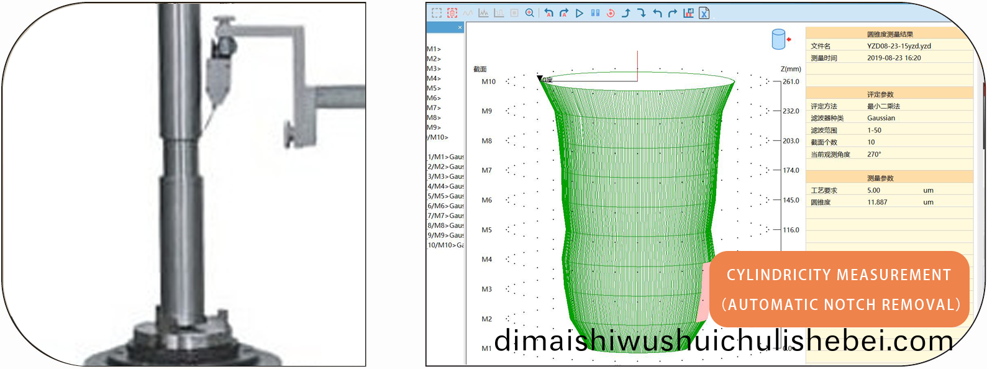This screenshot has width=987, height=369.
Task: Select the '10/M10>Ga' filter row
Action: 445,245
